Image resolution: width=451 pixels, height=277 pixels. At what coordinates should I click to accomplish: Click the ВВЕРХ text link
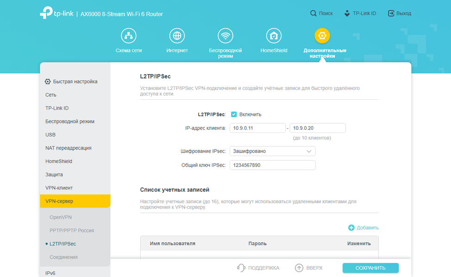click(x=314, y=268)
